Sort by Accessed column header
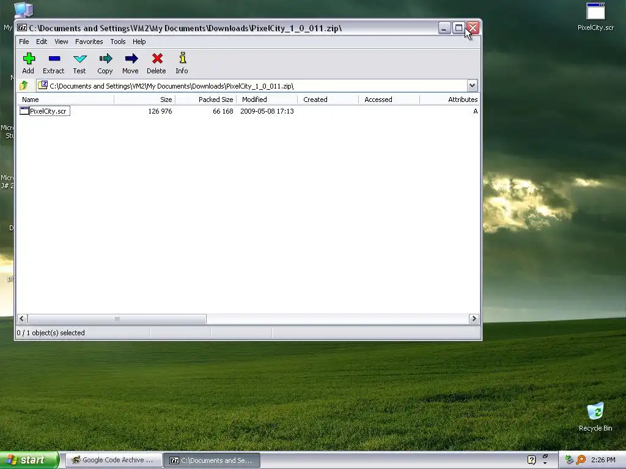Image resolution: width=626 pixels, height=469 pixels. point(389,100)
